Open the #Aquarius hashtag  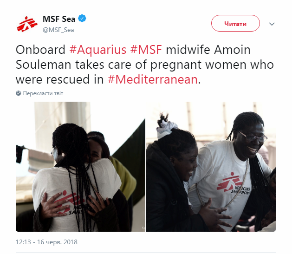(98, 50)
